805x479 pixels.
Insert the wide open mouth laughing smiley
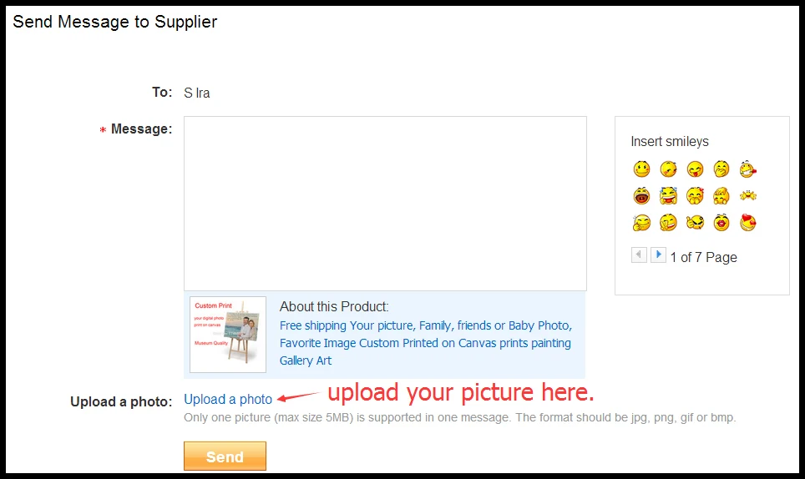tap(641, 196)
